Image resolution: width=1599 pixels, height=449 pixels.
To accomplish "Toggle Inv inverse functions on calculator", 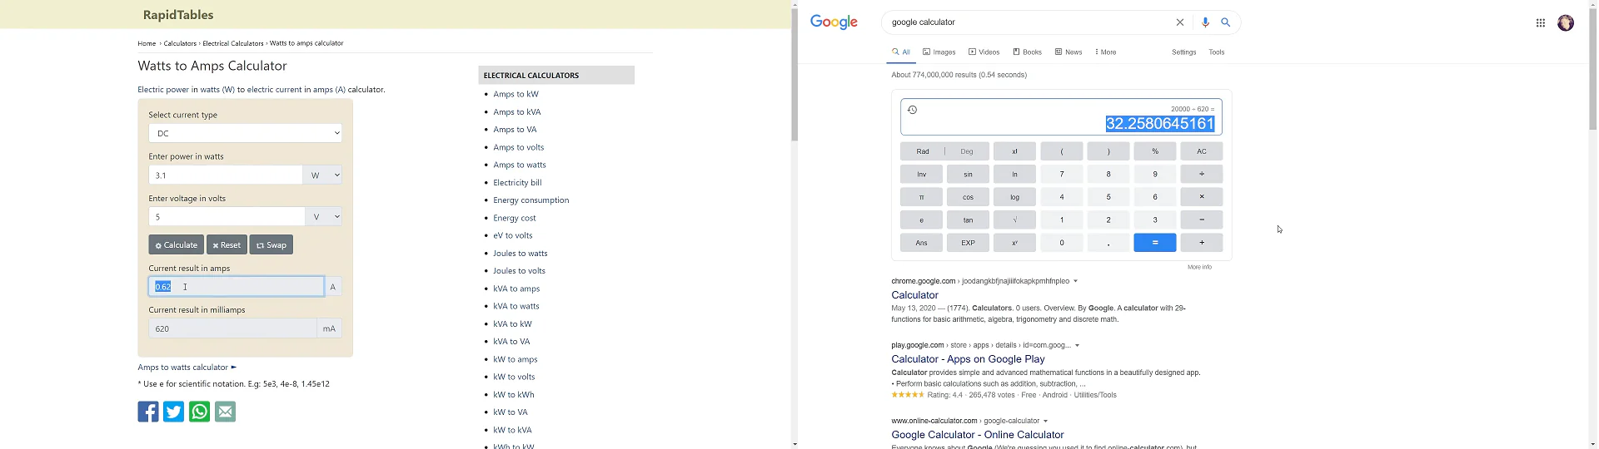I will (x=921, y=174).
